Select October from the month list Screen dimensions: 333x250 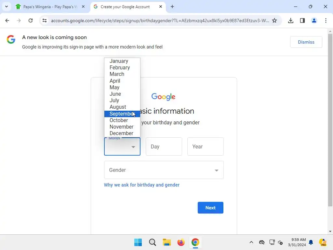point(122,120)
